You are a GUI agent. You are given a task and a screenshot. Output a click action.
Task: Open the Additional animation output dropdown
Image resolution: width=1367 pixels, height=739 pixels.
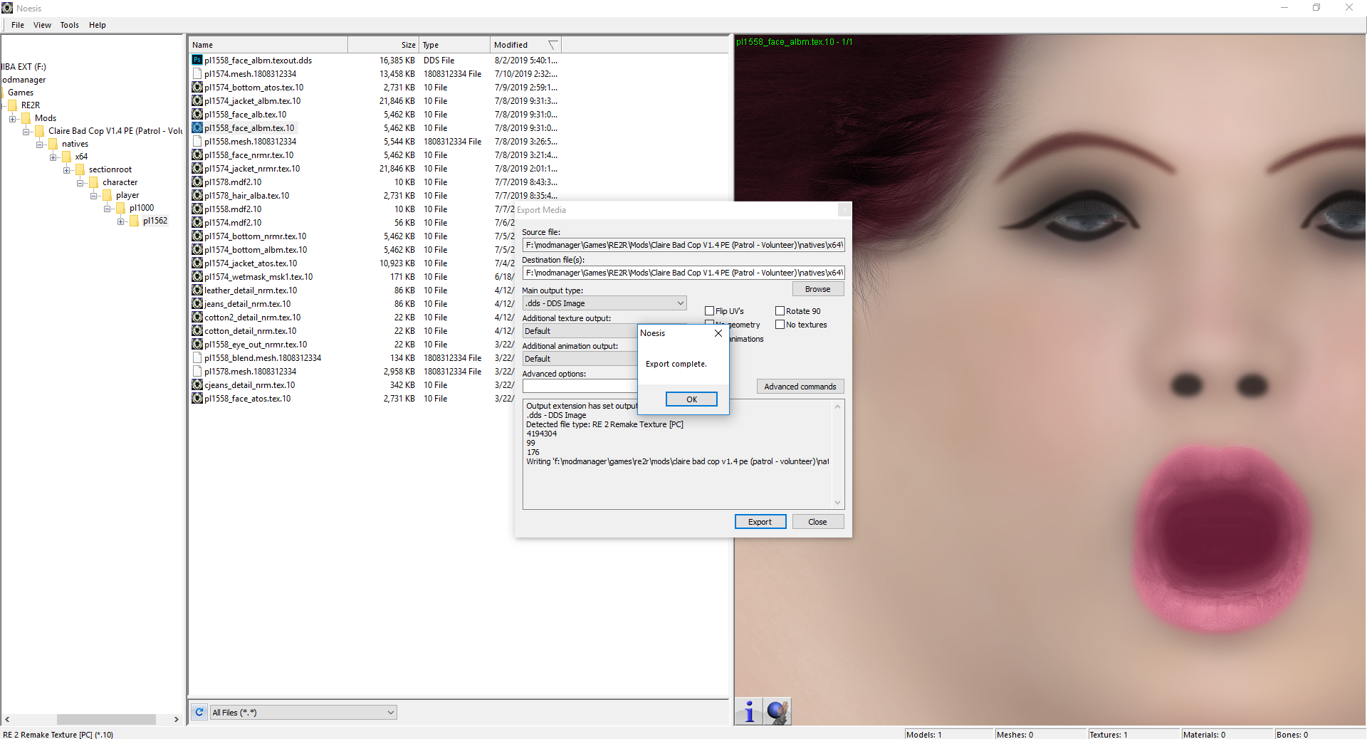tap(580, 359)
